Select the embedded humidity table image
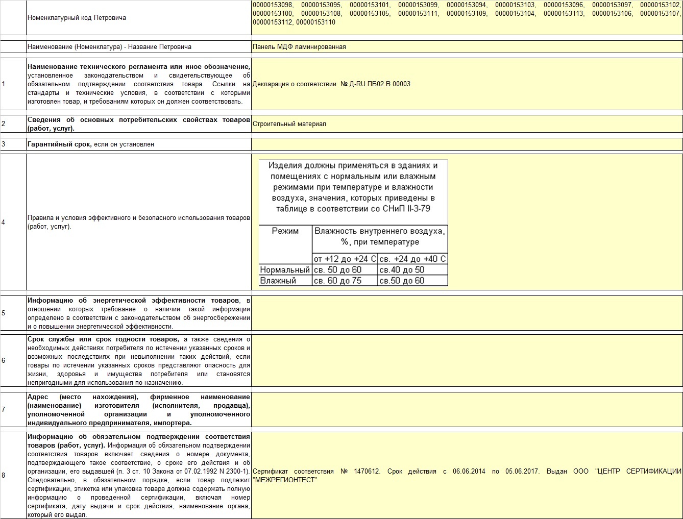The width and height of the screenshot is (683, 519). tap(353, 223)
